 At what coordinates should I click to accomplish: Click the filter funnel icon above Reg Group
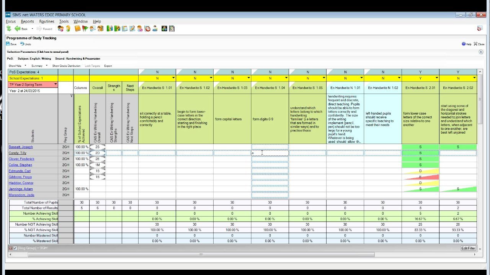tap(71, 96)
